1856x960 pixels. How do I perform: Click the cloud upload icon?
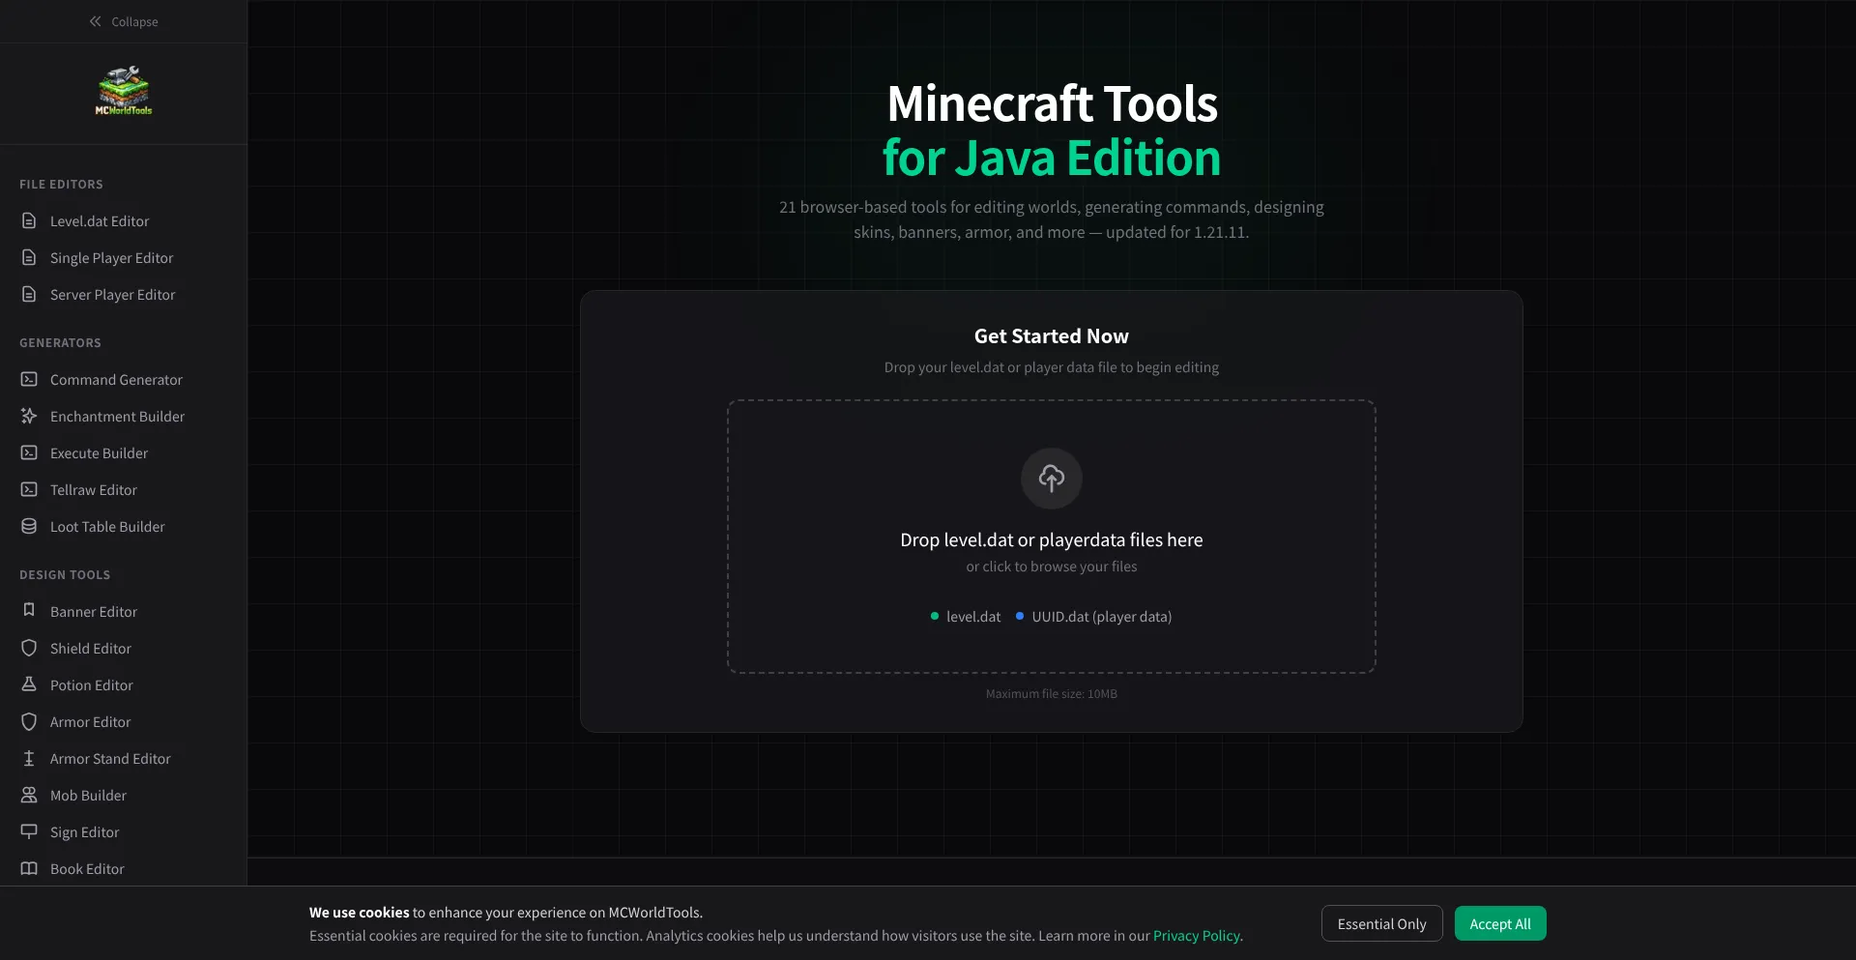1052,478
